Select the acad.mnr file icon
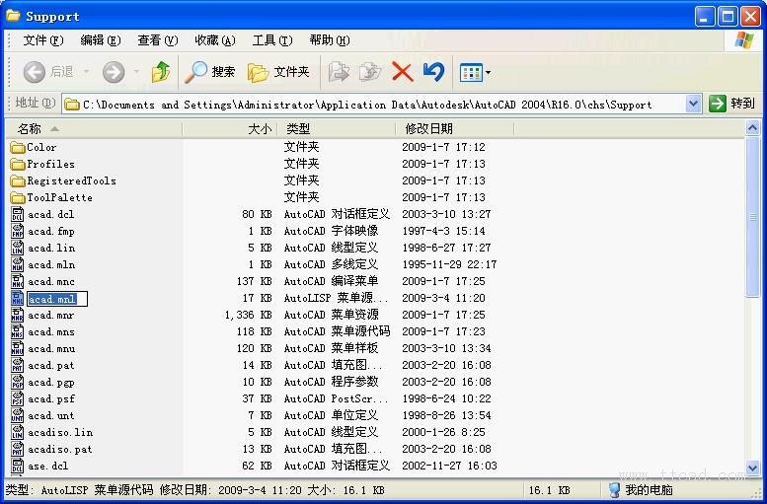Image resolution: width=767 pixels, height=504 pixels. [x=17, y=315]
